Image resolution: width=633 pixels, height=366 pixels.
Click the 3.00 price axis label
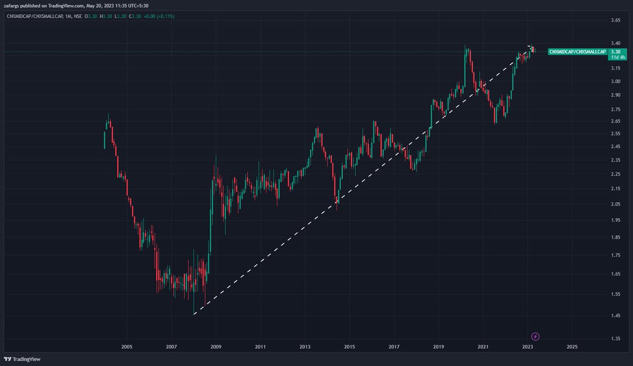615,81
